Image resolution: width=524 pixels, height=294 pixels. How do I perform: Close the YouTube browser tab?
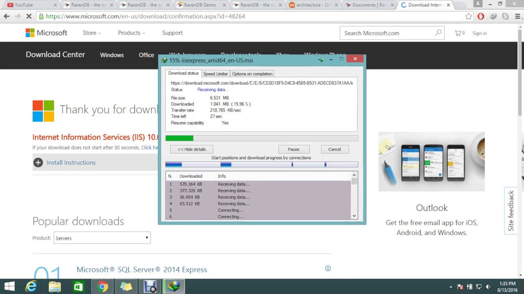[x=55, y=5]
